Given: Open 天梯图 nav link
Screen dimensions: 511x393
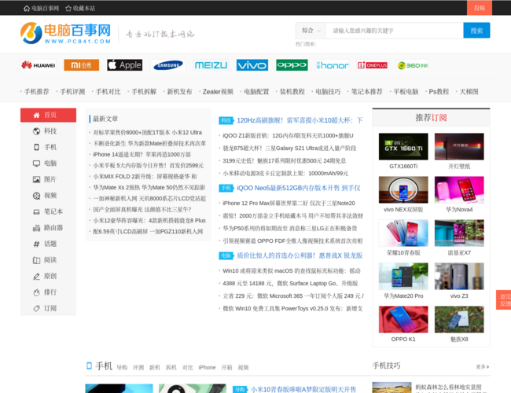Looking at the screenshot, I should [x=469, y=92].
